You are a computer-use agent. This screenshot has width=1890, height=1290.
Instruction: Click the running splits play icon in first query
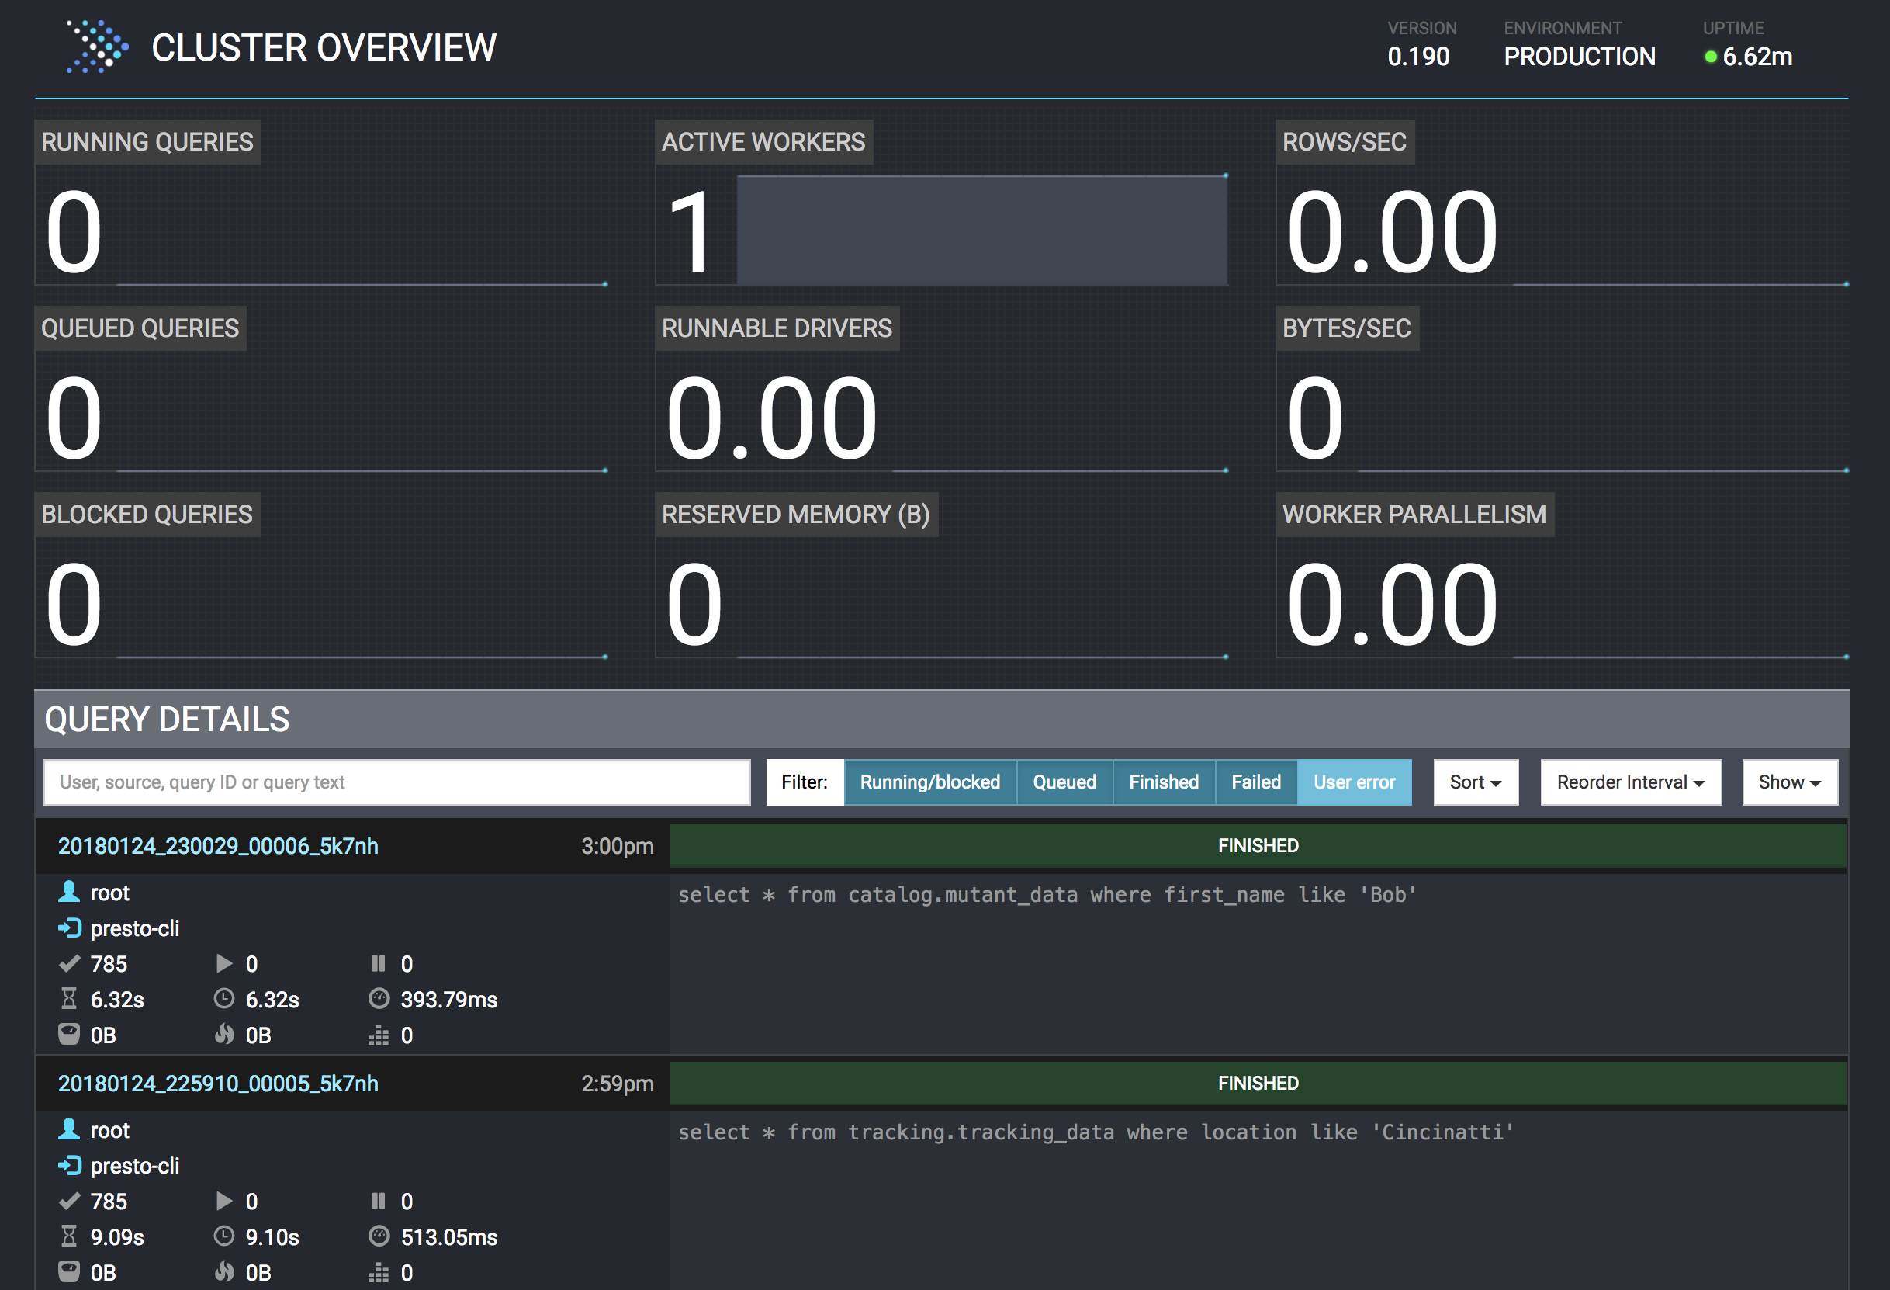pyautogui.click(x=224, y=964)
